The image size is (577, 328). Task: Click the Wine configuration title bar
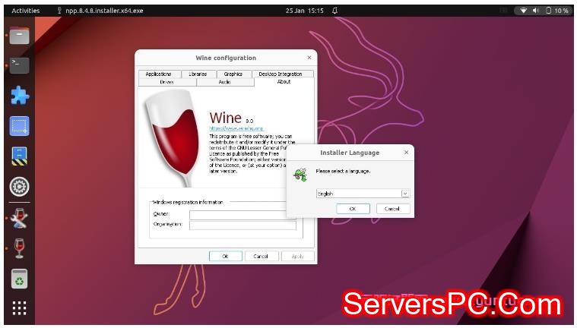coord(226,58)
